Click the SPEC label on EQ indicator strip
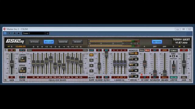Screen dimensions: 195x109 pos(85,50)
